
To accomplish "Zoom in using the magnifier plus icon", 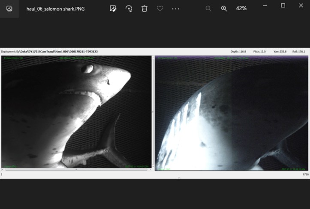I will point(224,9).
